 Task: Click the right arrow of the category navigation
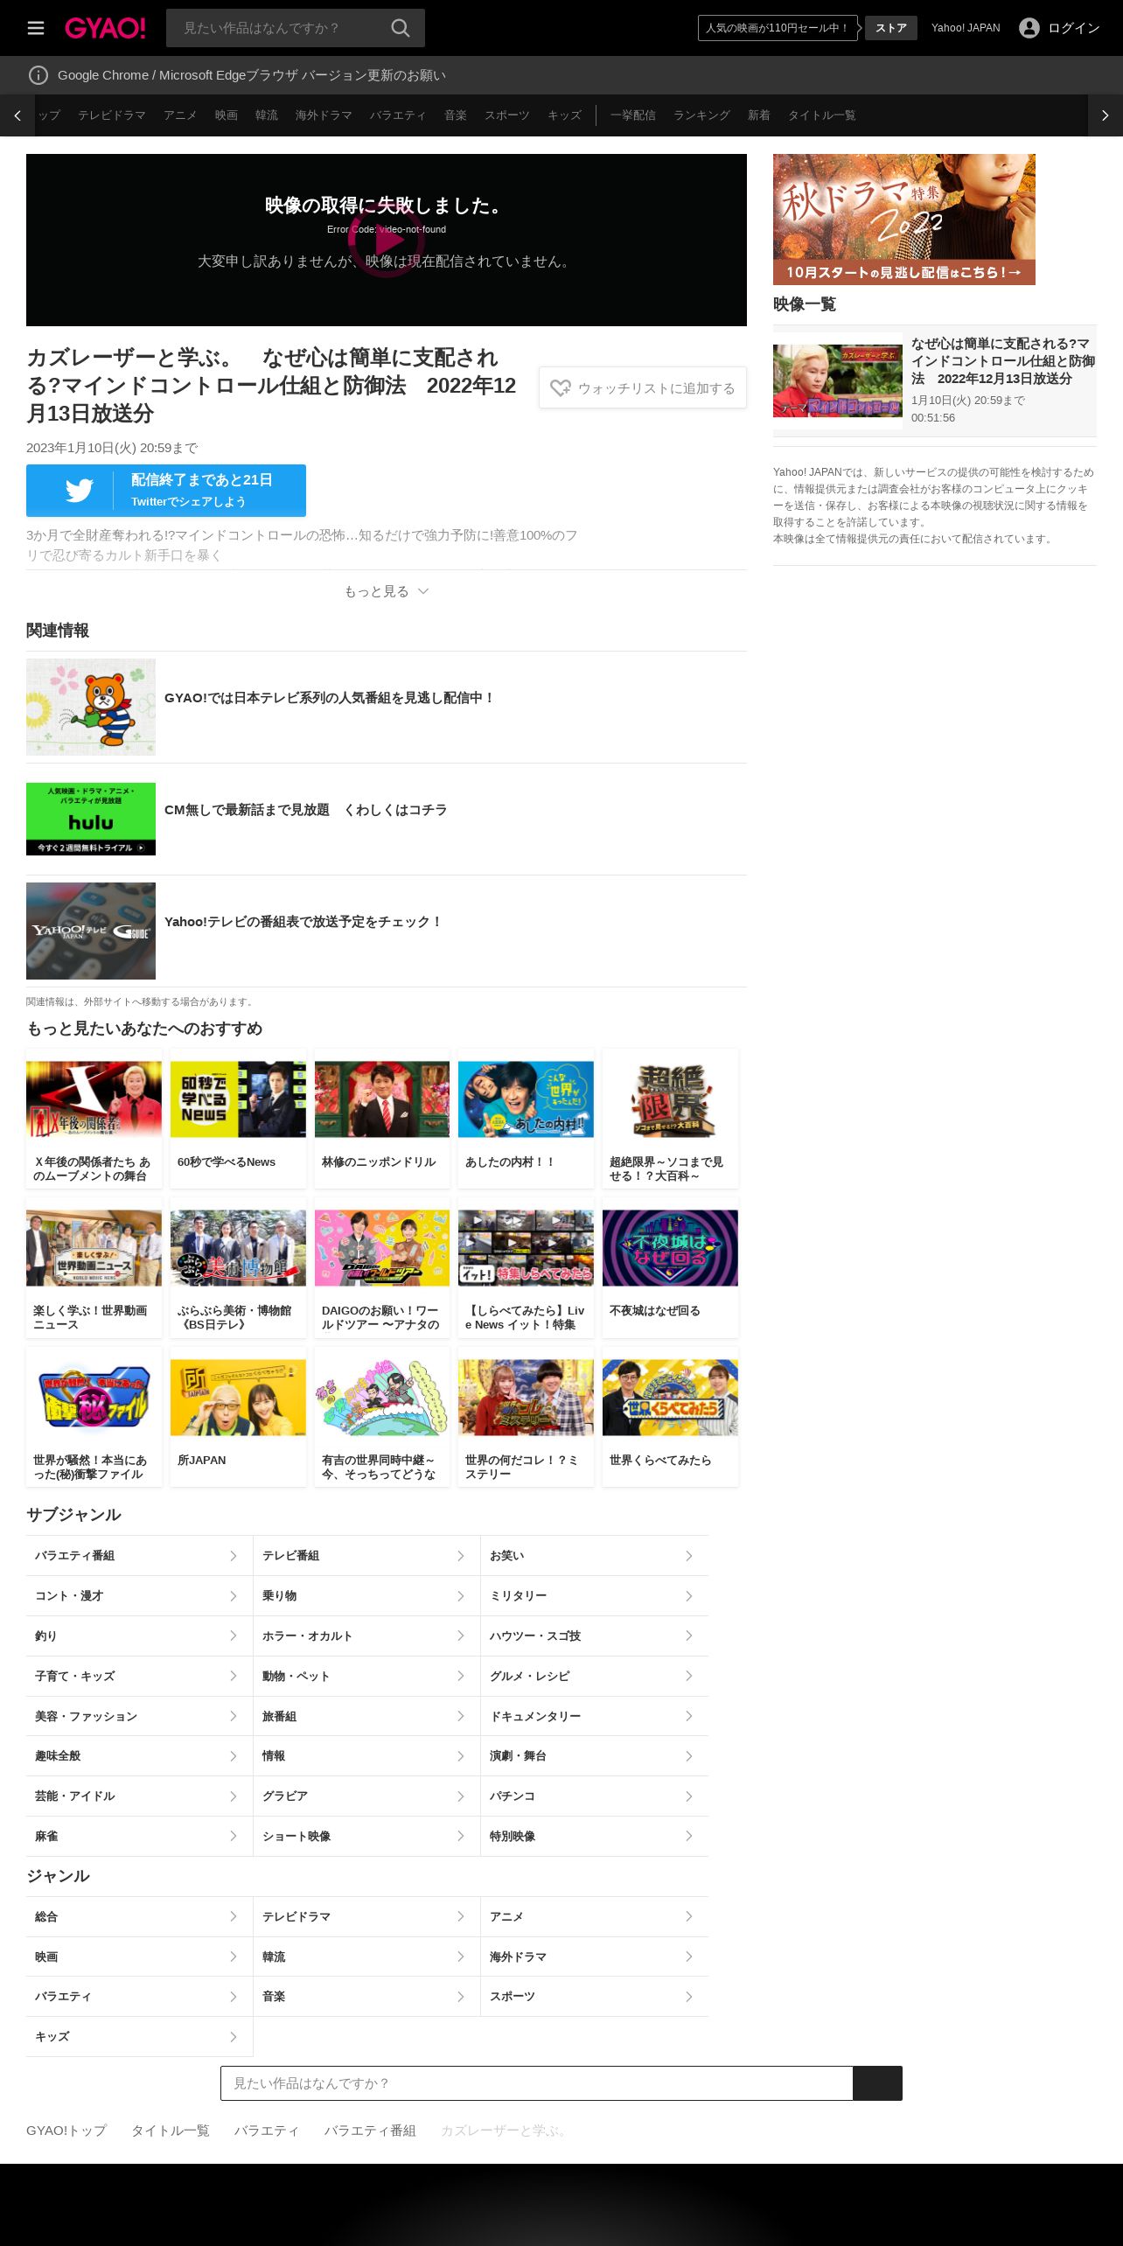point(1106,115)
